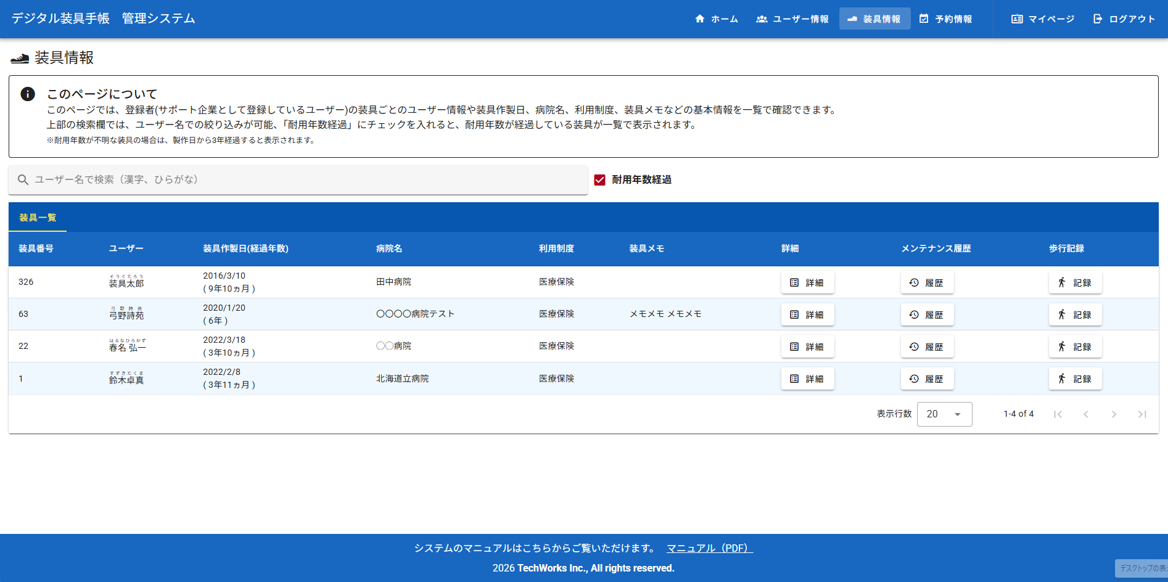This screenshot has width=1168, height=582.
Task: Sort by 装具作製日(経過年数) column header
Action: (x=245, y=248)
